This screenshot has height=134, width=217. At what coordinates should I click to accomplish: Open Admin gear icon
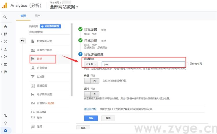[x=5, y=131]
